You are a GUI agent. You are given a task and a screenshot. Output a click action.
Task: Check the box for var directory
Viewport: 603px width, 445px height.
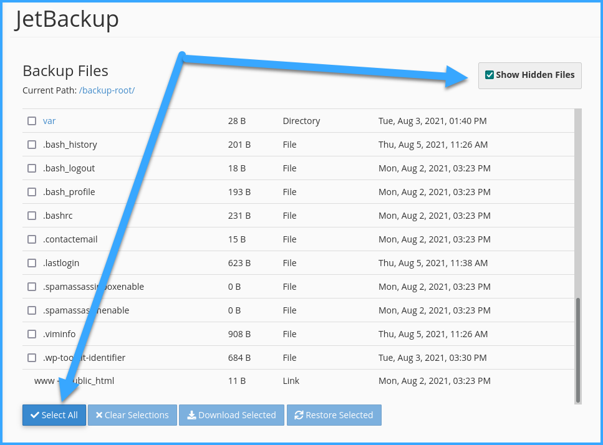point(32,121)
